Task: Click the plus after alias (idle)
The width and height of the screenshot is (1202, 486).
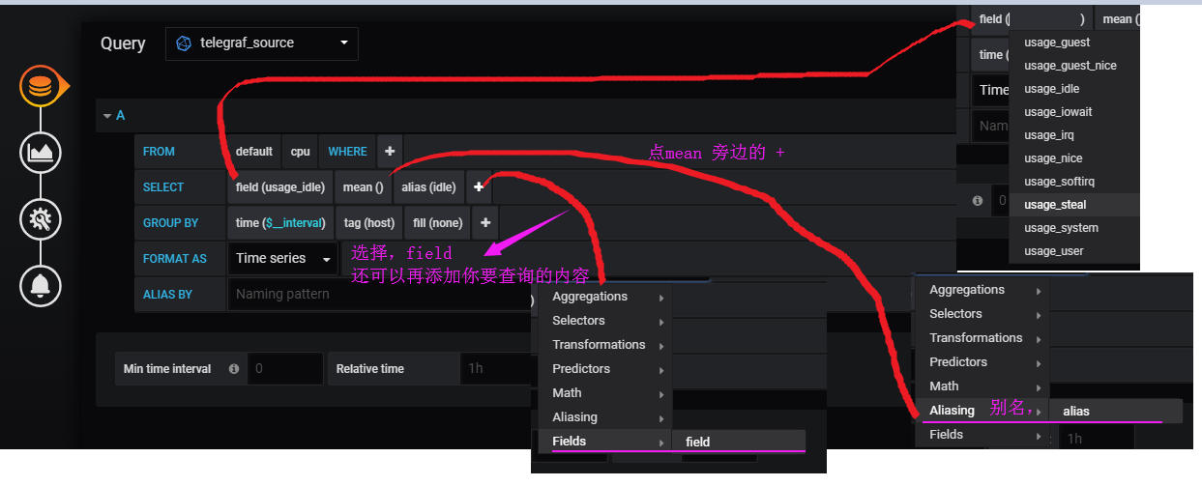Action: pyautogui.click(x=478, y=187)
